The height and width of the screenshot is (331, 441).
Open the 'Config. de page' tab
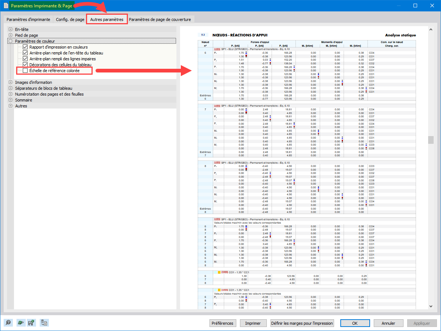point(70,19)
